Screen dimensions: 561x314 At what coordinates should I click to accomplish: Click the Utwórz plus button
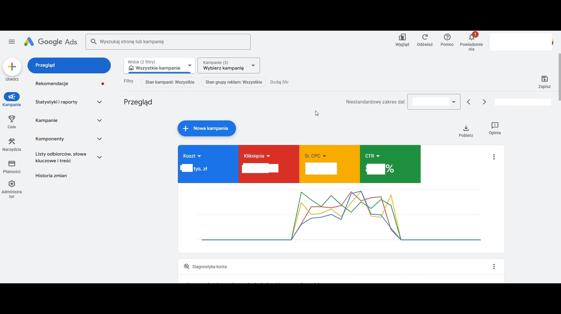[x=12, y=67]
